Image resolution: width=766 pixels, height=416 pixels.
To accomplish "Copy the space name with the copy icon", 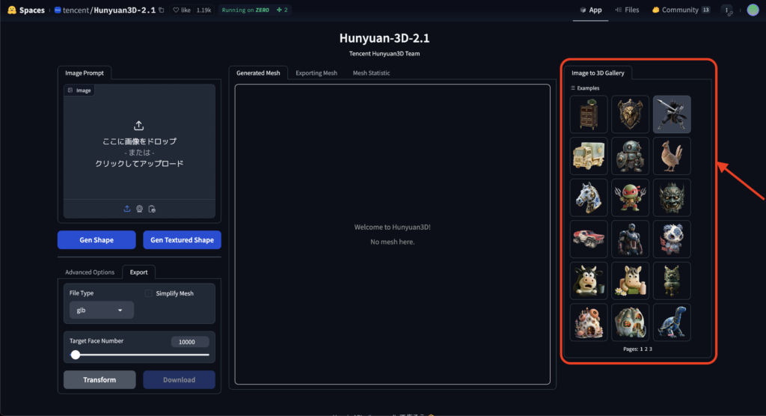I will coord(162,10).
